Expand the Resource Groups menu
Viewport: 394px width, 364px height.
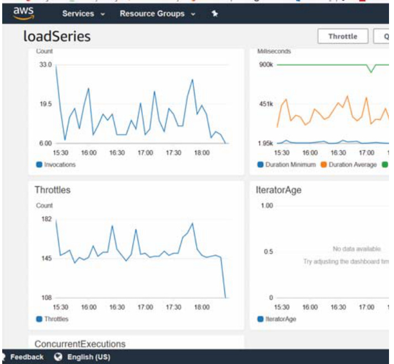tap(157, 14)
